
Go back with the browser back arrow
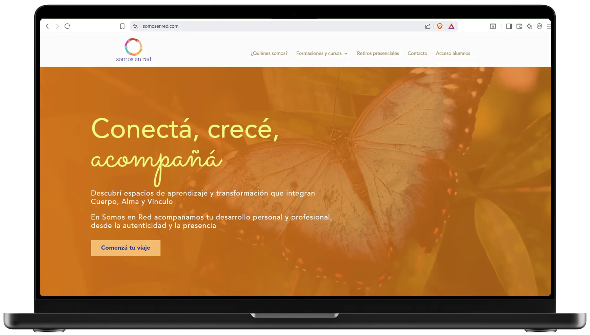click(x=47, y=26)
